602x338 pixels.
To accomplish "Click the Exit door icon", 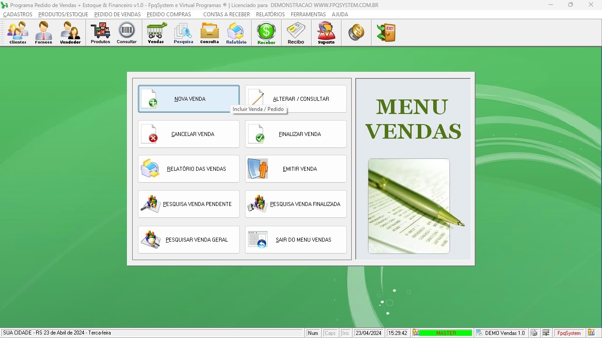I will coord(386,33).
